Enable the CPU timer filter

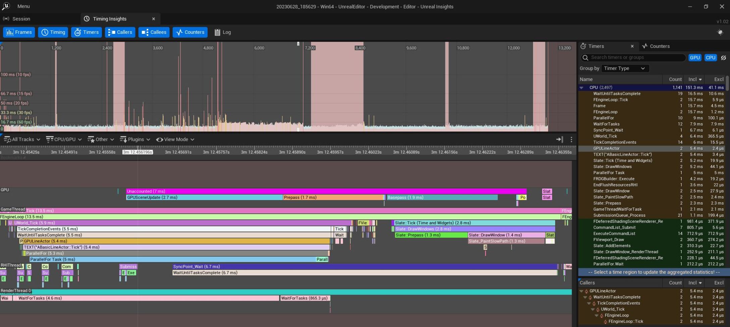pos(711,58)
